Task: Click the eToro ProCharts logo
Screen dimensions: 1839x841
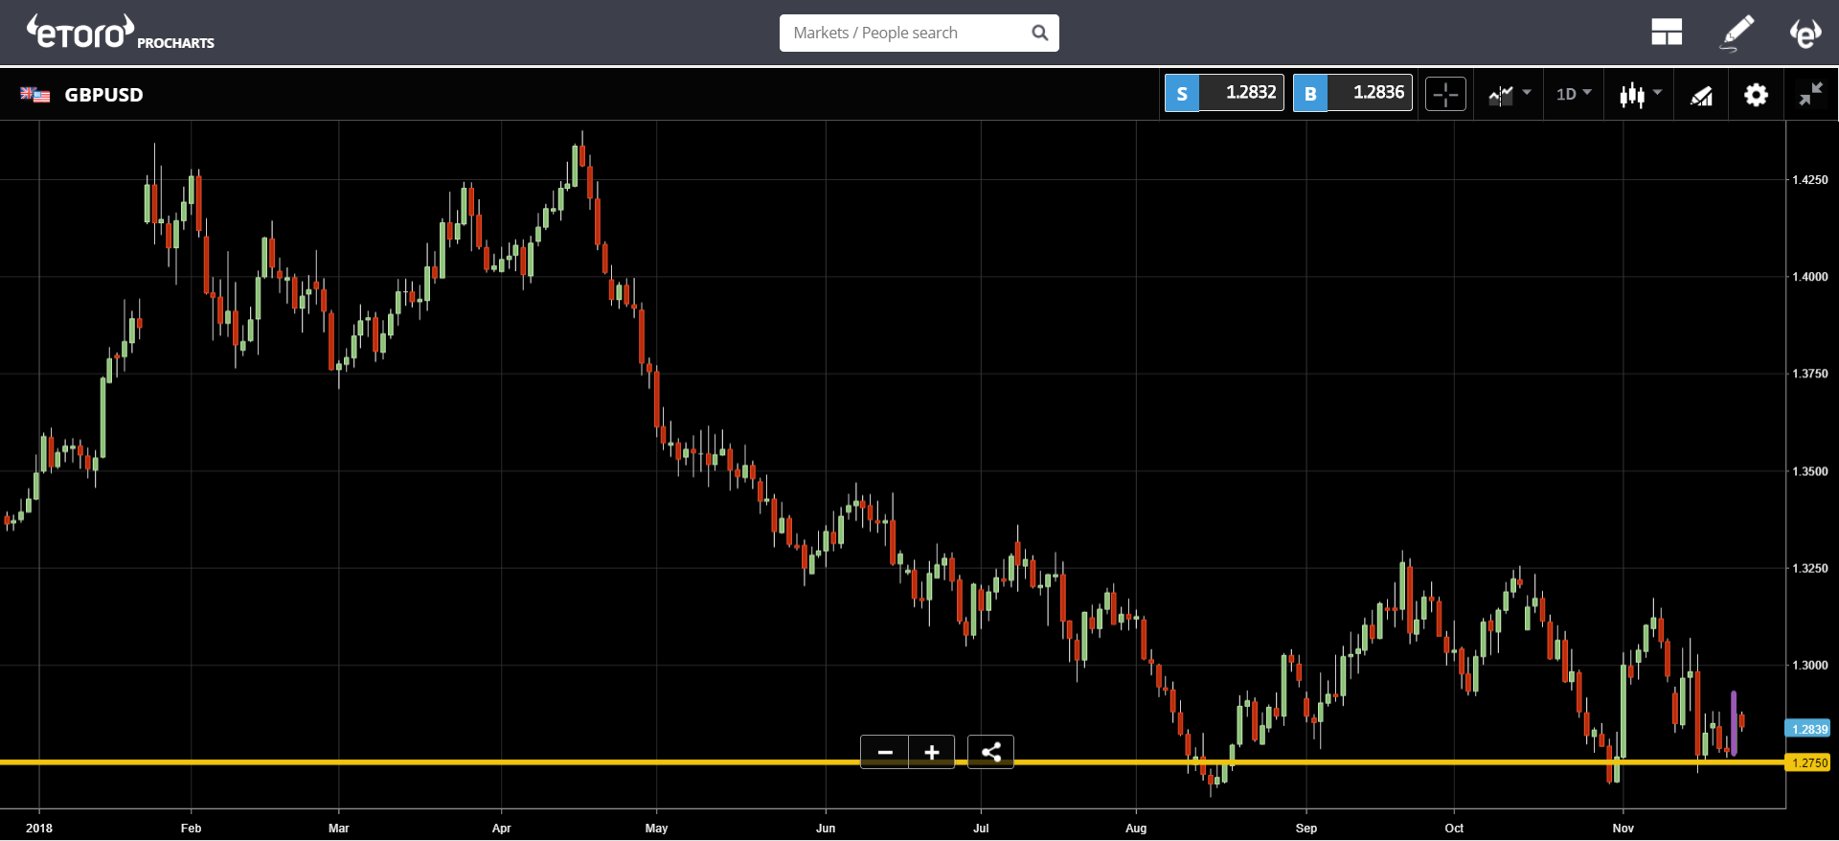Action: pos(121,33)
